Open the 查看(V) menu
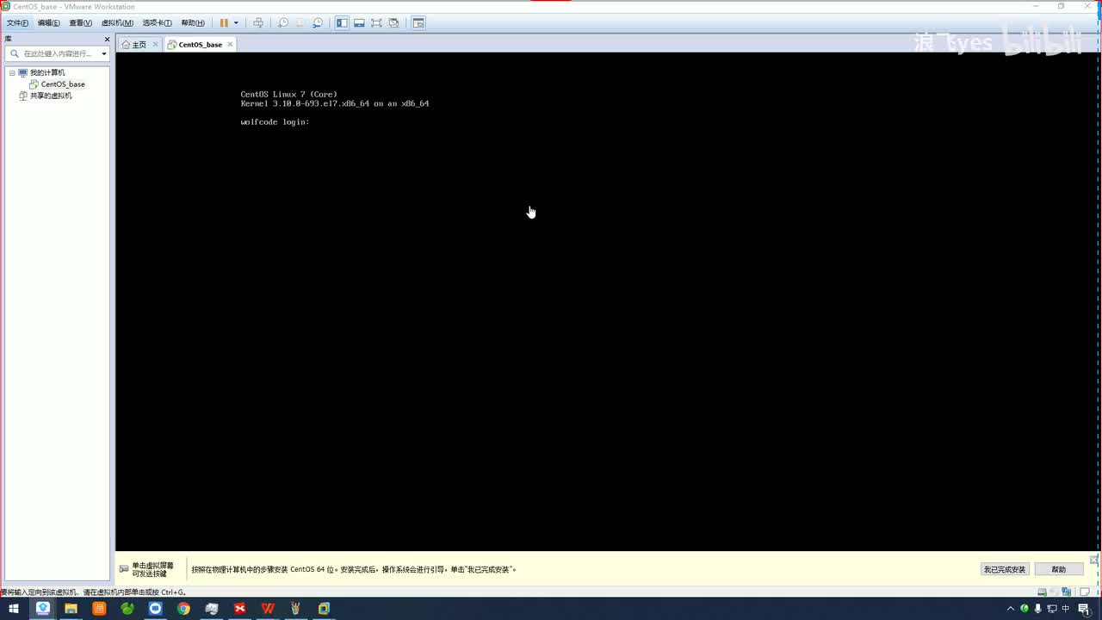Screen dimensions: 1102x620 click(80, 23)
